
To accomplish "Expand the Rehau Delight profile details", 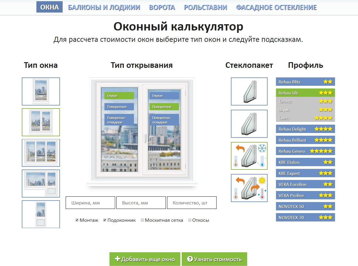I will pyautogui.click(x=305, y=129).
